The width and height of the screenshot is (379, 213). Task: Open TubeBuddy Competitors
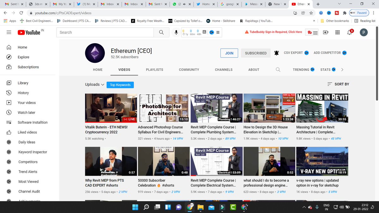pyautogui.click(x=28, y=162)
